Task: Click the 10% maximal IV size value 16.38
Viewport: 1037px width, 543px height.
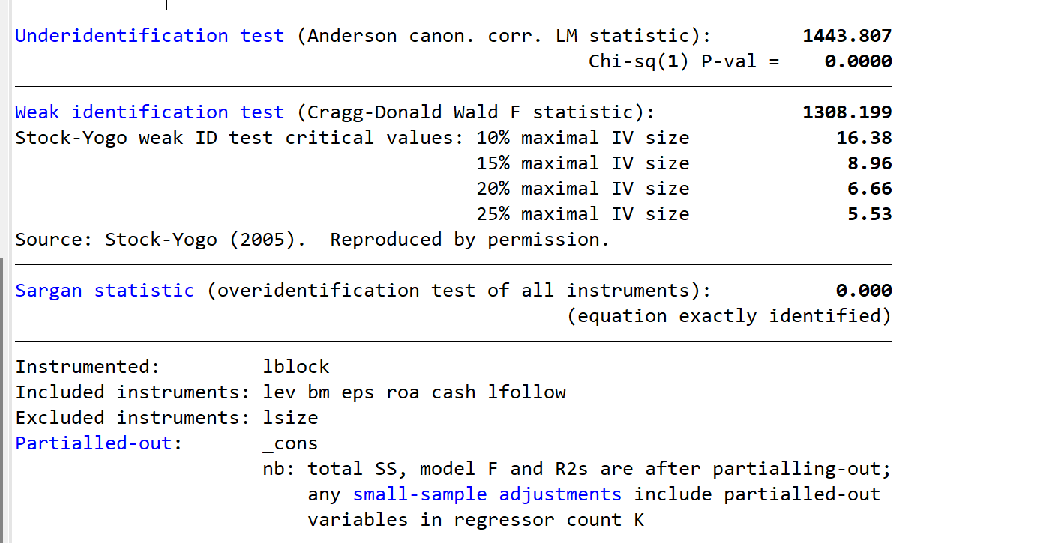Action: [864, 138]
